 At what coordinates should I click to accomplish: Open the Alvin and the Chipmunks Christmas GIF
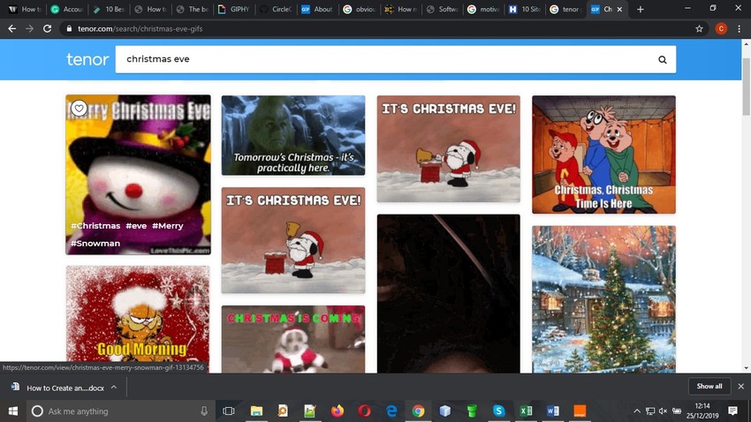[603, 154]
